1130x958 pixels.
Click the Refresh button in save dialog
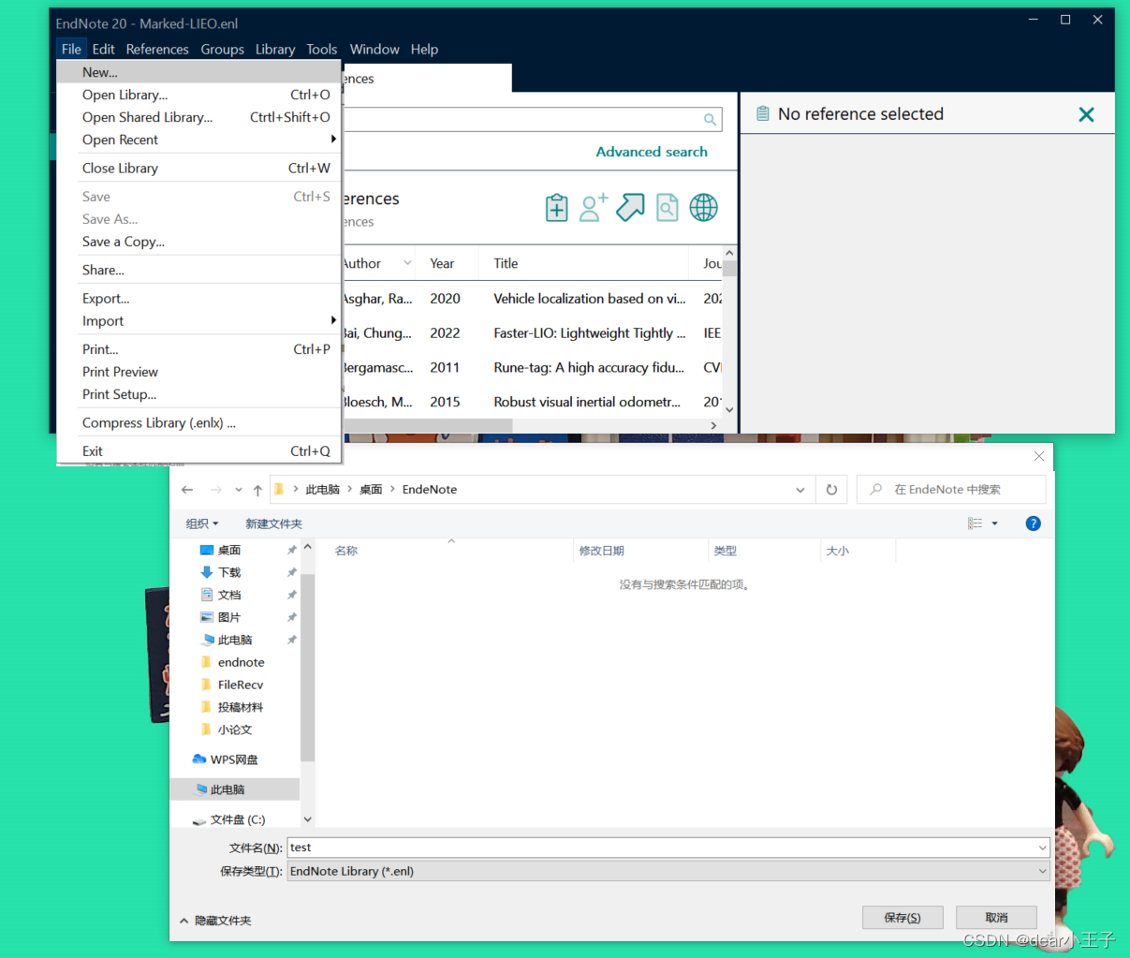[831, 490]
